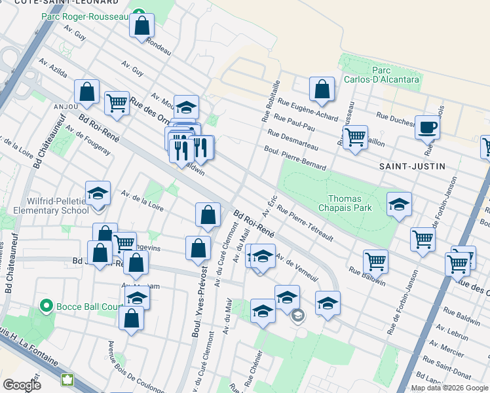Select graduation cap marker above Rue Chénier
Image resolution: width=490 pixels, height=393 pixels.
(263, 313)
